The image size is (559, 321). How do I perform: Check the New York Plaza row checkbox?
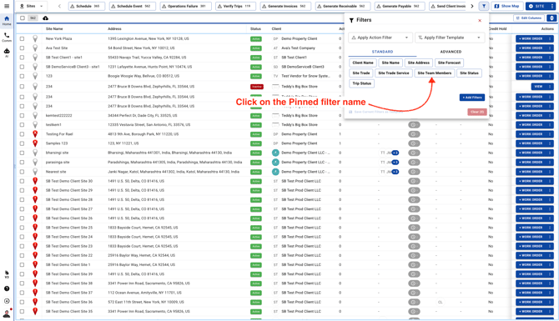[22, 39]
